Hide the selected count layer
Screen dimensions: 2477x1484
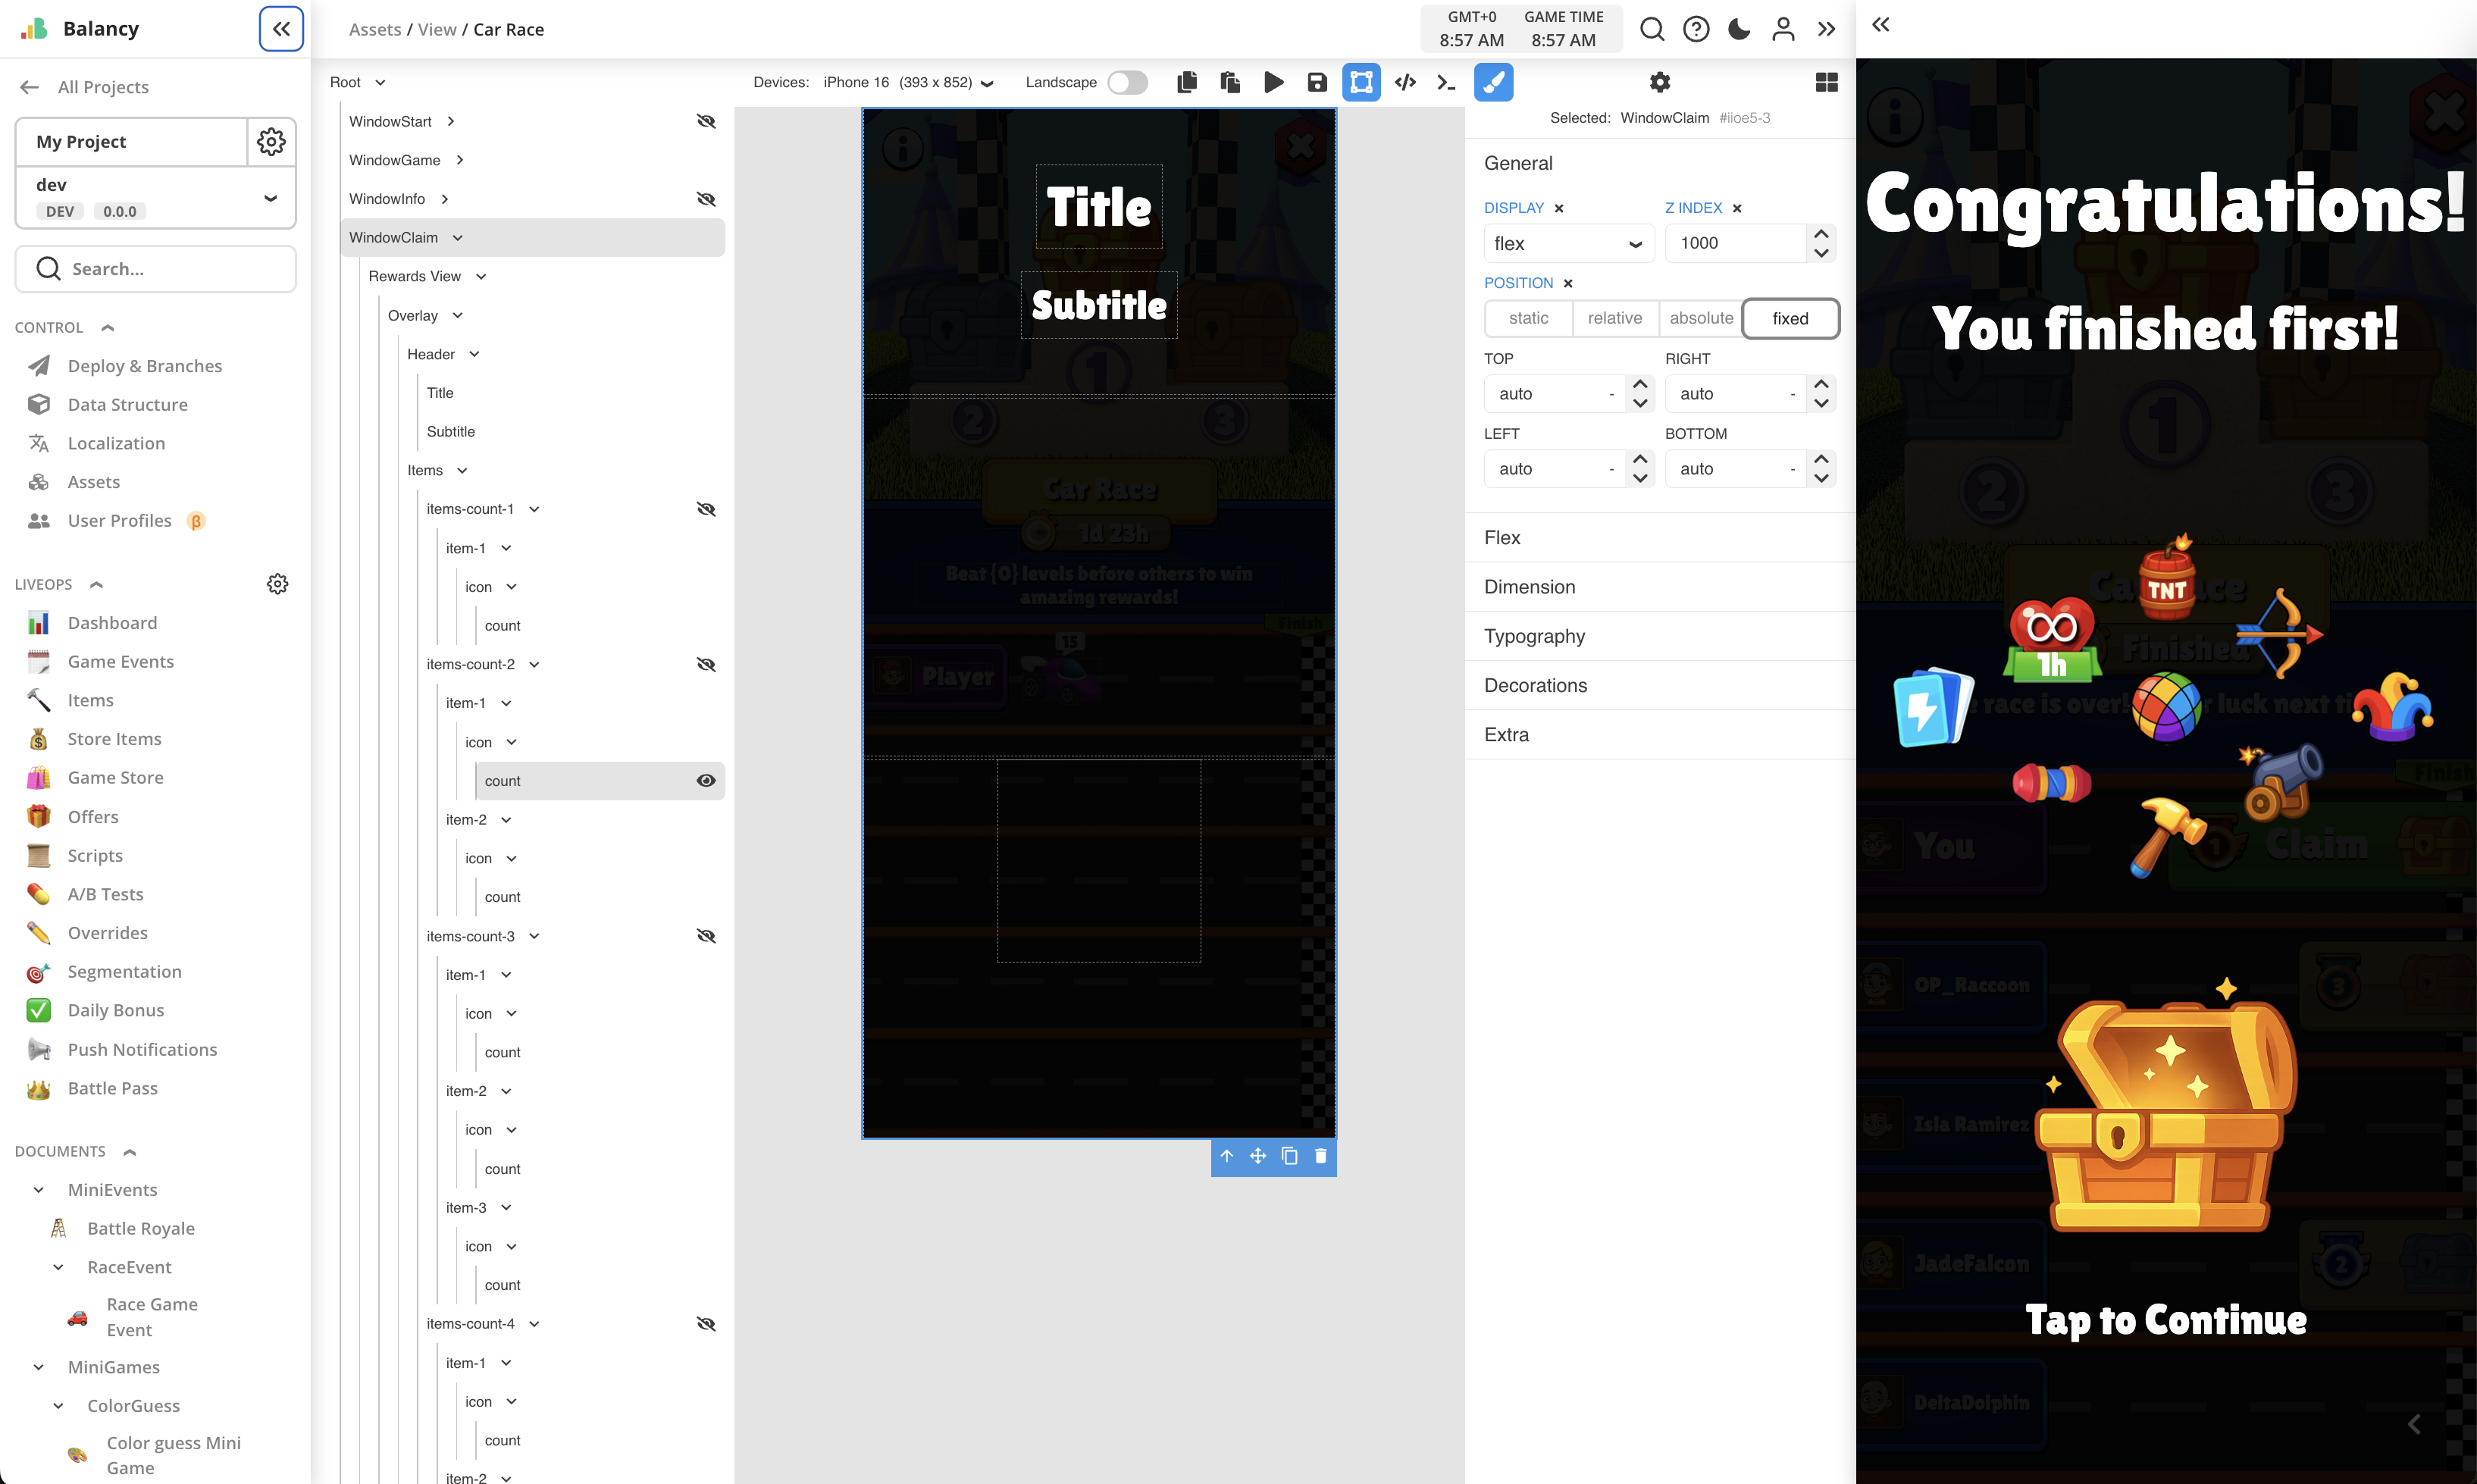pos(706,780)
